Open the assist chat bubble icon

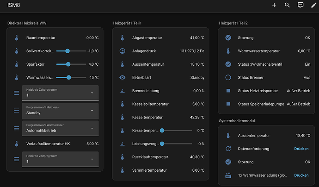[x=301, y=5]
